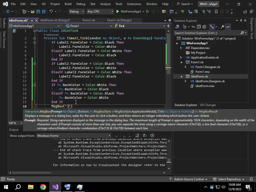
Task: Click the comment-out selected lines icon
Action: (203, 11)
